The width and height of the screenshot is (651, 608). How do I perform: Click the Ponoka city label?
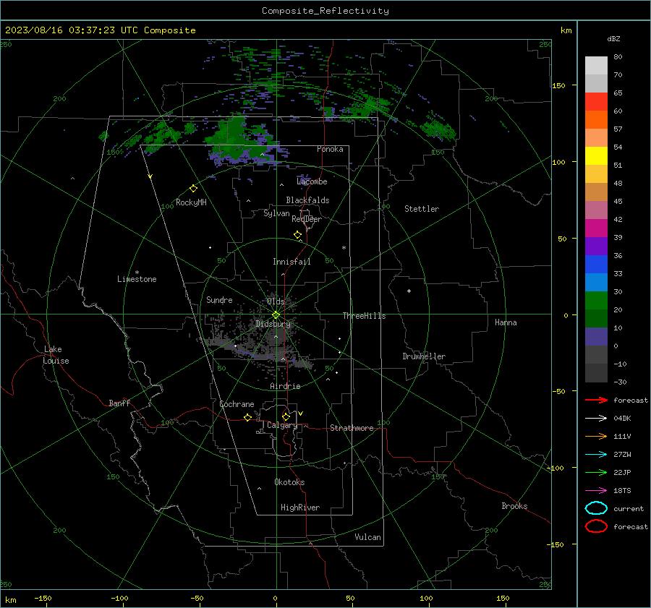pyautogui.click(x=330, y=149)
